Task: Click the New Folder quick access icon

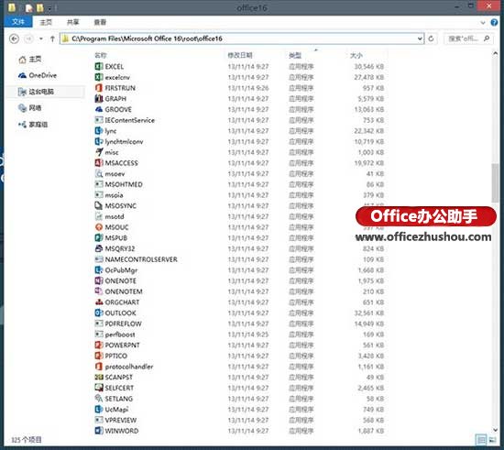Action: [39, 8]
